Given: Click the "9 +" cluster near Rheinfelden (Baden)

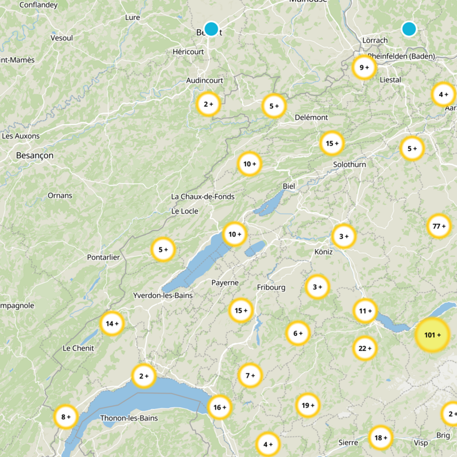Looking at the screenshot, I should pyautogui.click(x=363, y=66).
